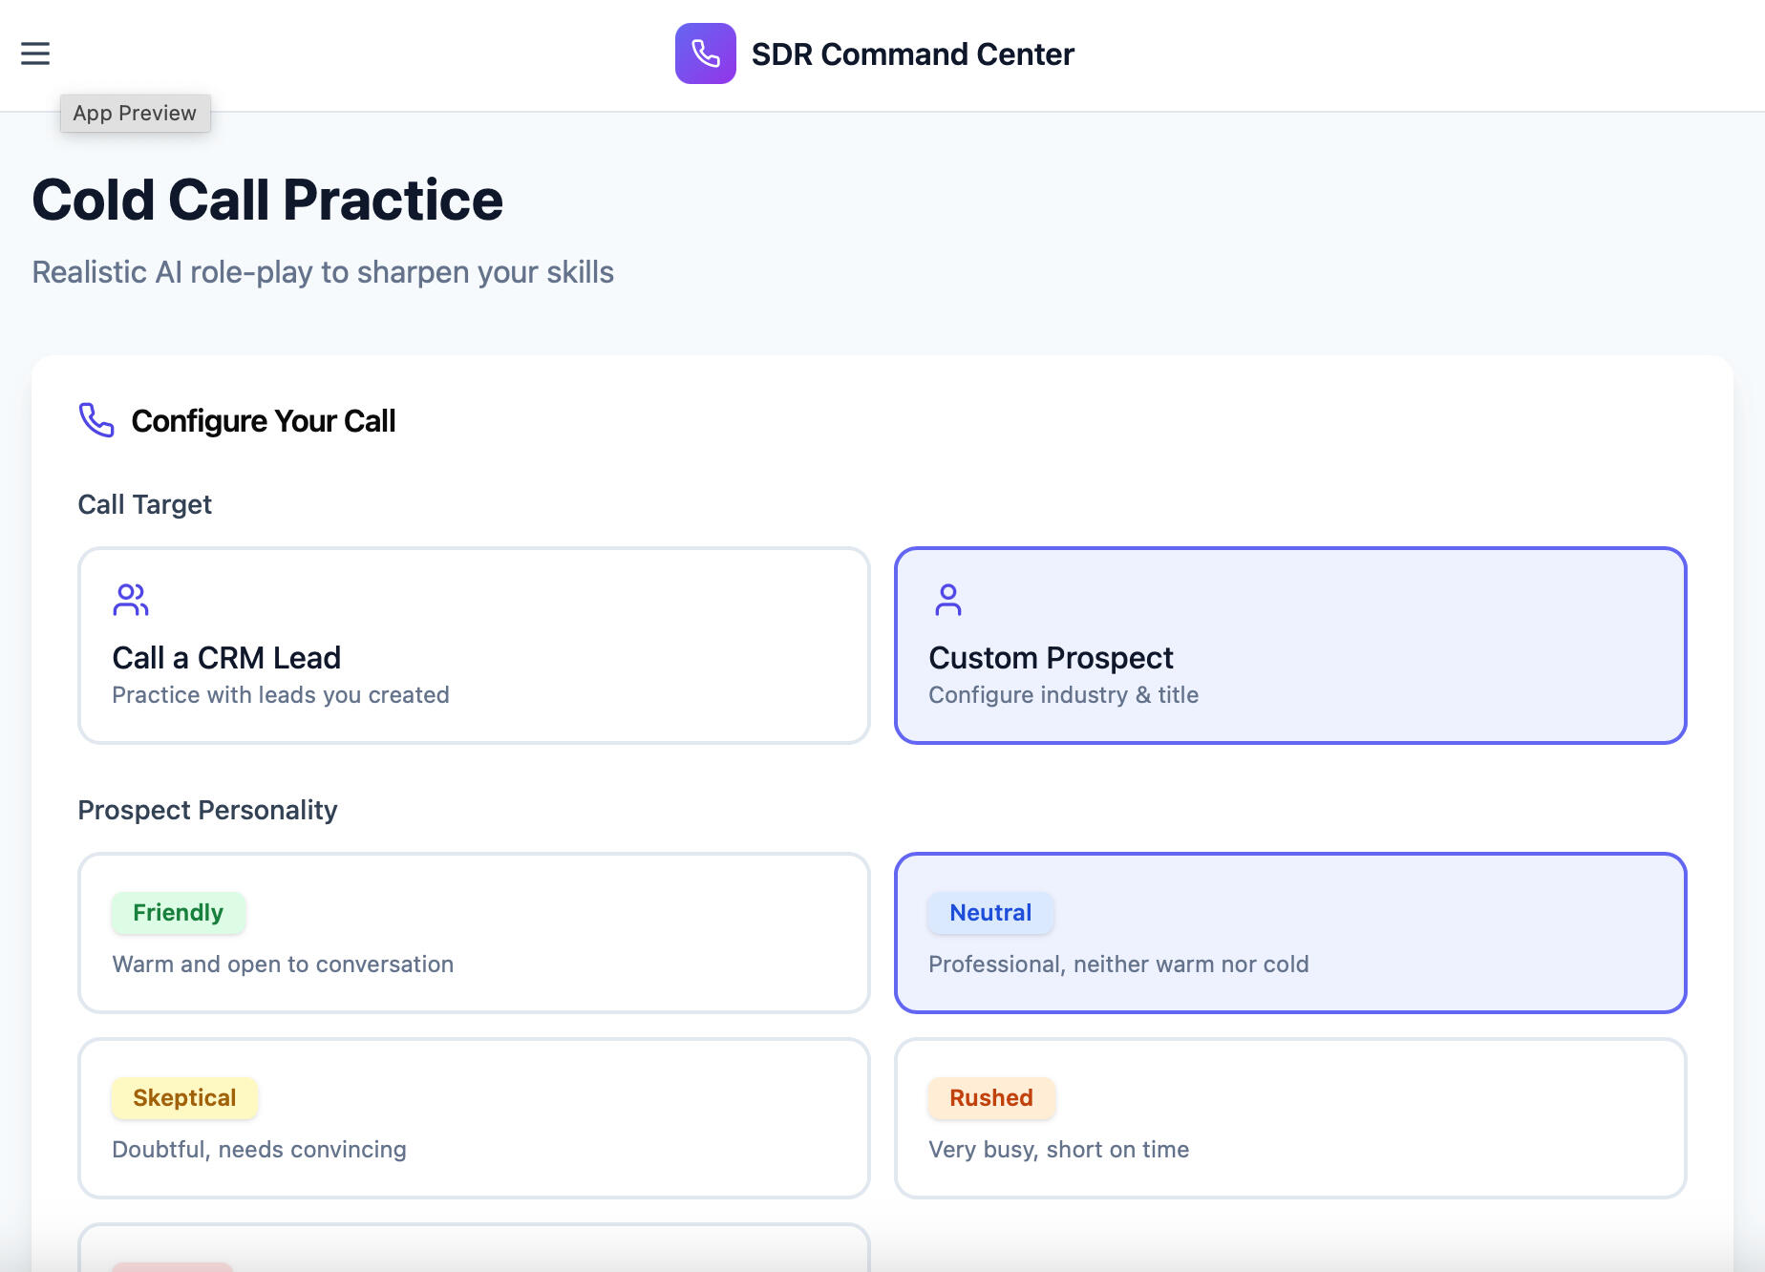Select the partially visible fifth personality card

[x=474, y=1249]
